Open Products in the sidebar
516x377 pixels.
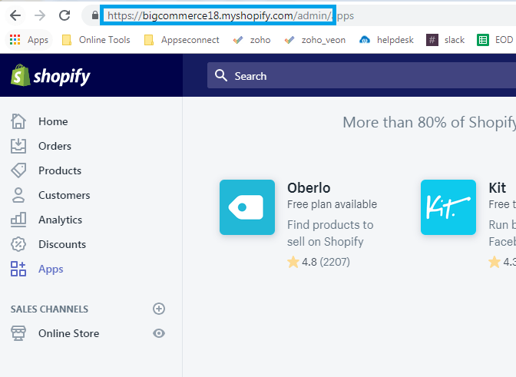60,170
